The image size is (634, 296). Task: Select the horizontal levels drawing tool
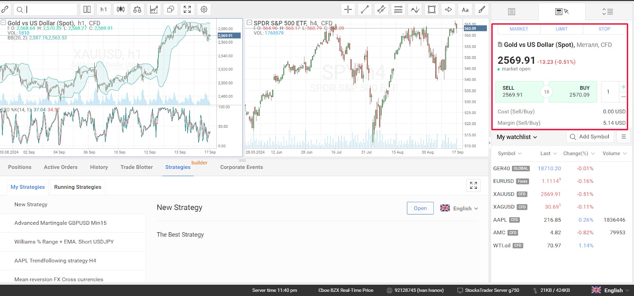[398, 9]
